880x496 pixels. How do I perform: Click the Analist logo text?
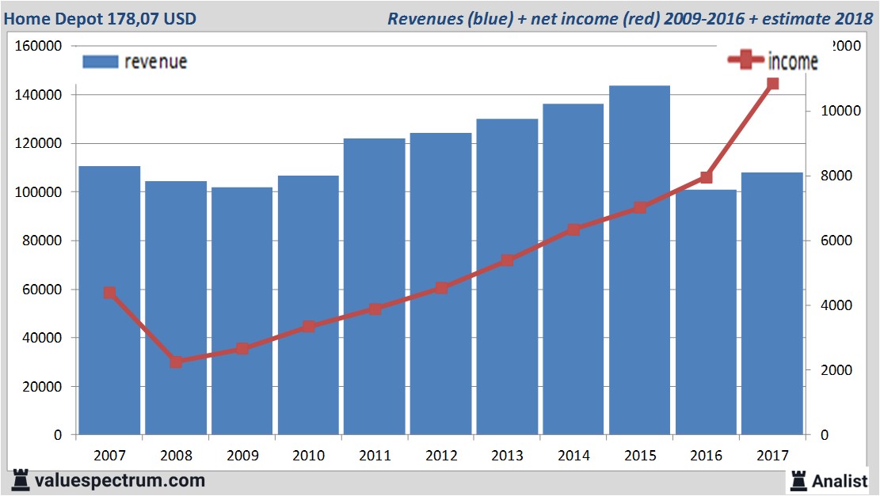click(840, 481)
